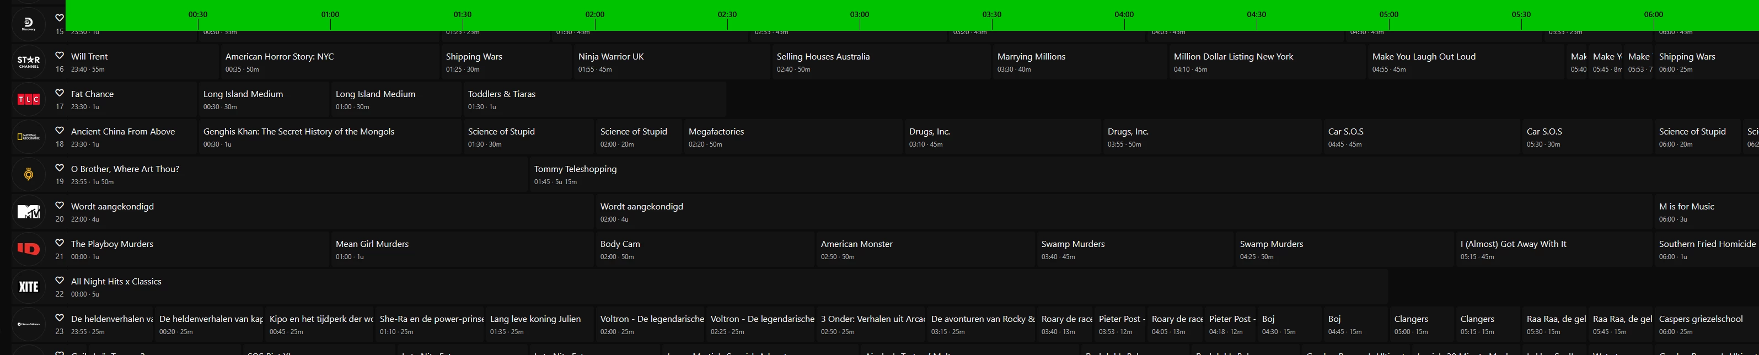Screen dimensions: 1759x355
Task: Jump to 03:30 on timeline
Action: [x=991, y=14]
